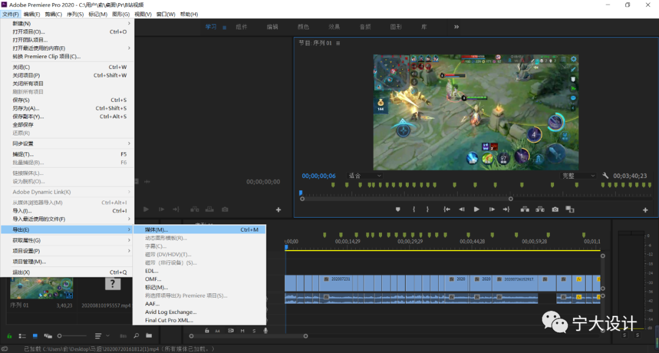659x353 pixels.
Task: Select Avid Log Exchange... export option
Action: point(200,312)
